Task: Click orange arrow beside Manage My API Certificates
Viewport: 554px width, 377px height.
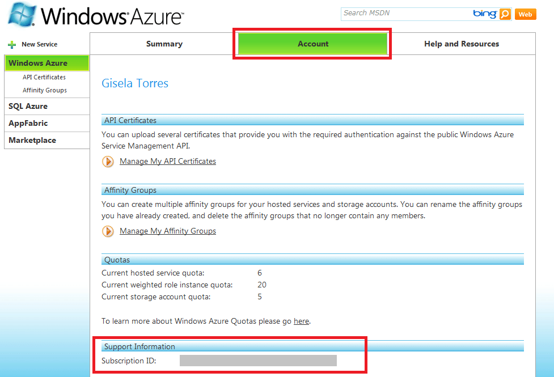Action: [x=108, y=162]
